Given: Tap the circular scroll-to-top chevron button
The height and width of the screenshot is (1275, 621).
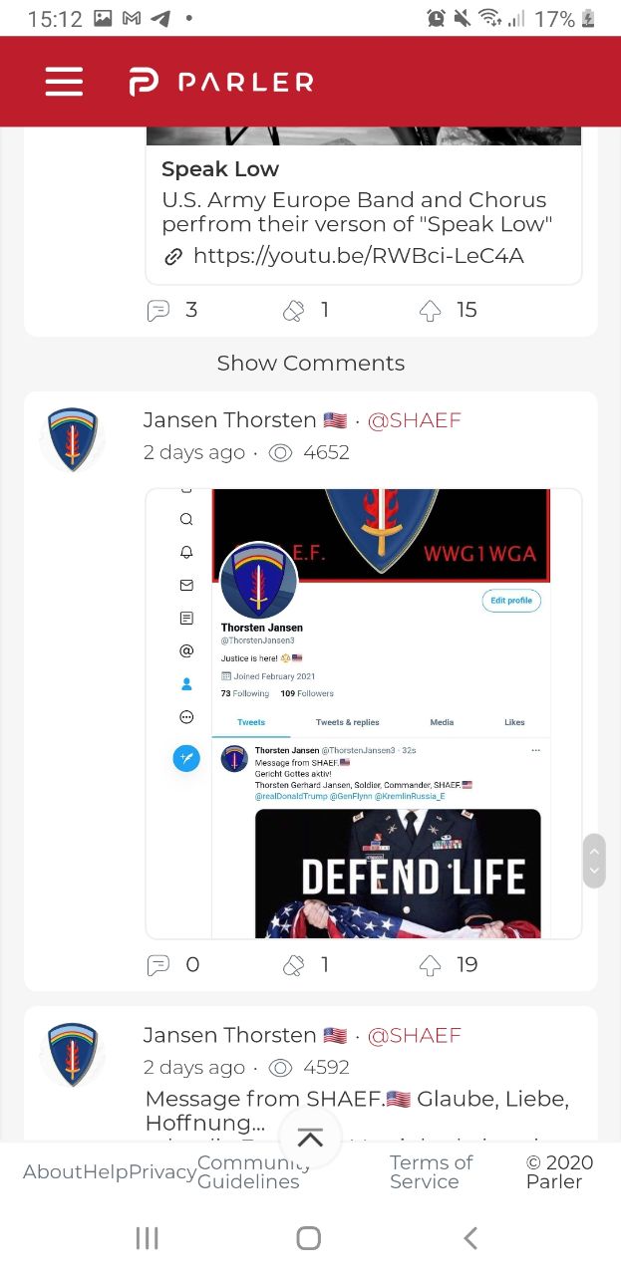Looking at the screenshot, I should click(x=310, y=1139).
